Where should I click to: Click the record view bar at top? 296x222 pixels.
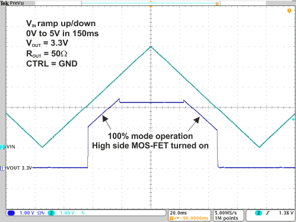[151, 3]
